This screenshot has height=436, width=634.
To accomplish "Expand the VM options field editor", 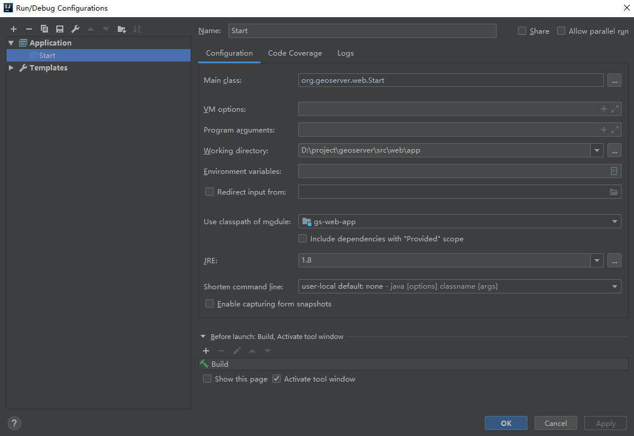I will point(615,109).
